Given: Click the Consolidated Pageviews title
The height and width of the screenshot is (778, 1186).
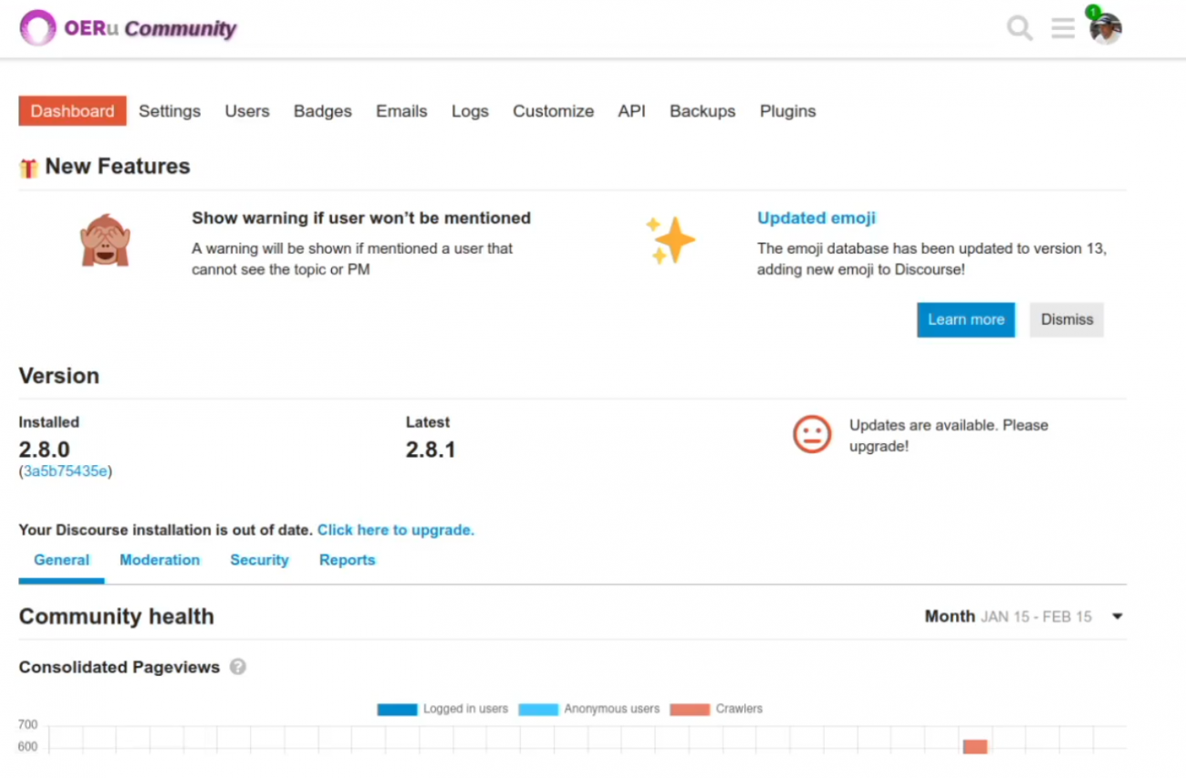Looking at the screenshot, I should tap(120, 667).
